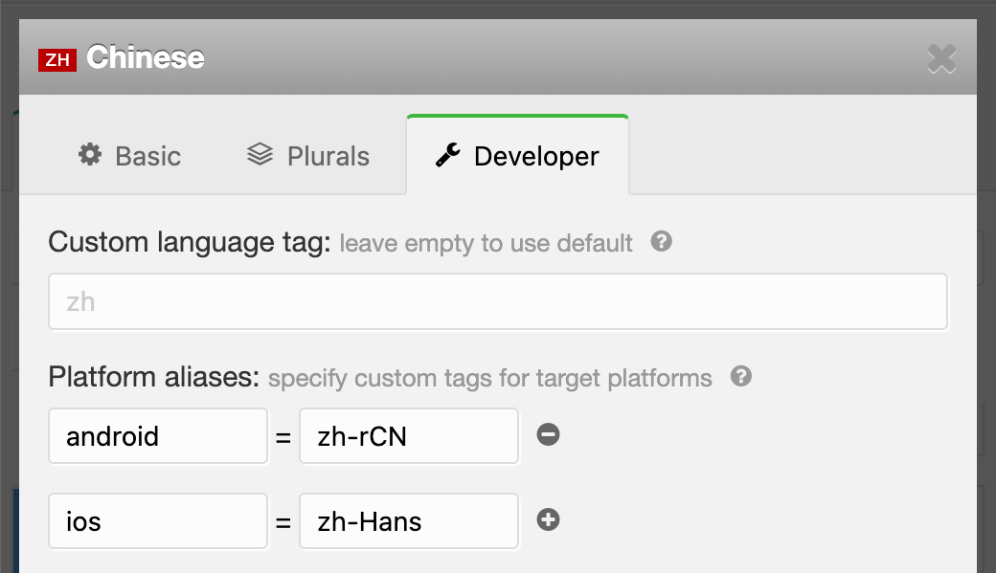This screenshot has height=573, width=996.
Task: Show help for Platform aliases
Action: tap(740, 376)
